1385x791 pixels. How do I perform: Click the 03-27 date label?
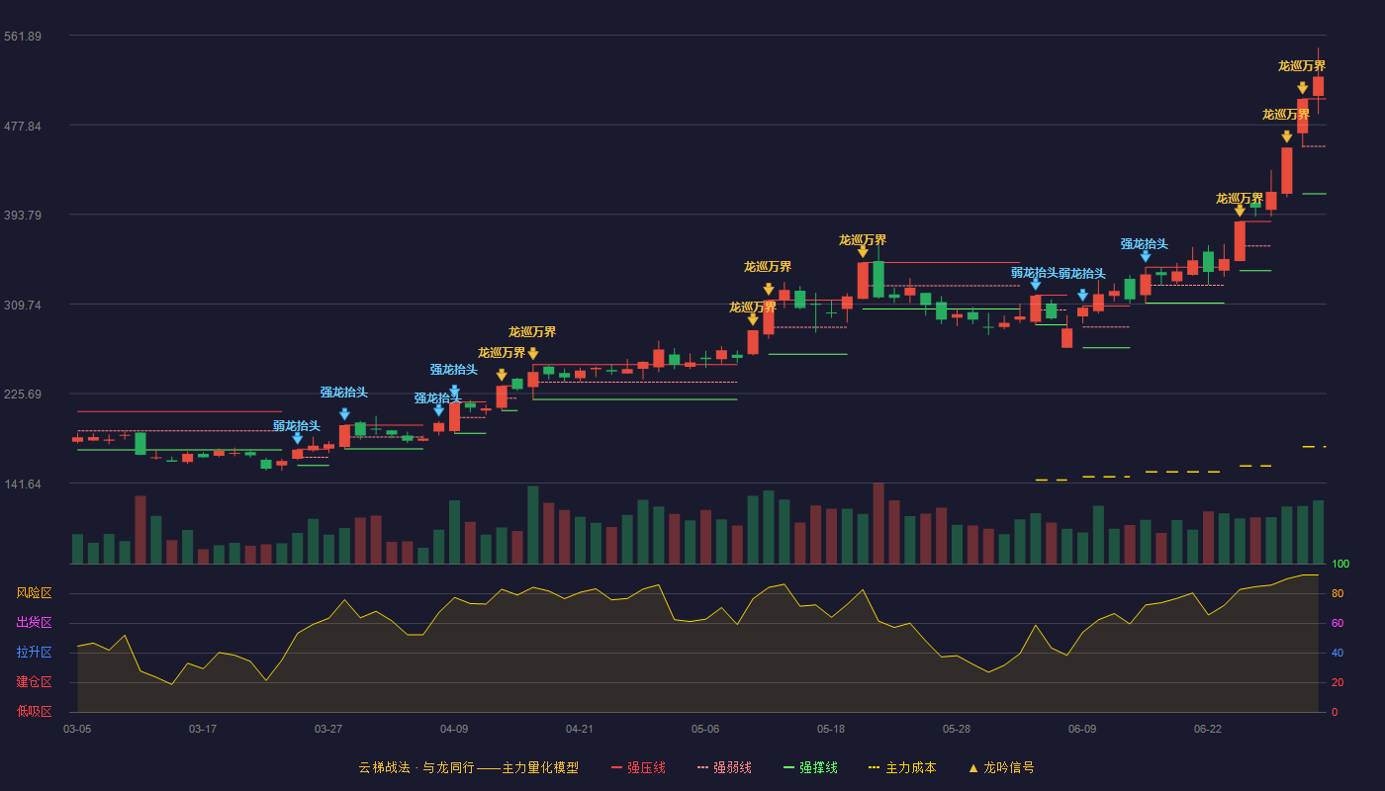pos(328,729)
